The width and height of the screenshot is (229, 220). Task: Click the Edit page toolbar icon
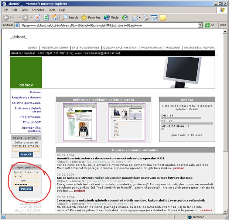coord(154,18)
